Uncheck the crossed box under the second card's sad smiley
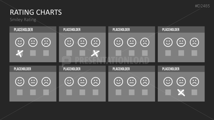Screen dimensions: 214x120 point(95,53)
